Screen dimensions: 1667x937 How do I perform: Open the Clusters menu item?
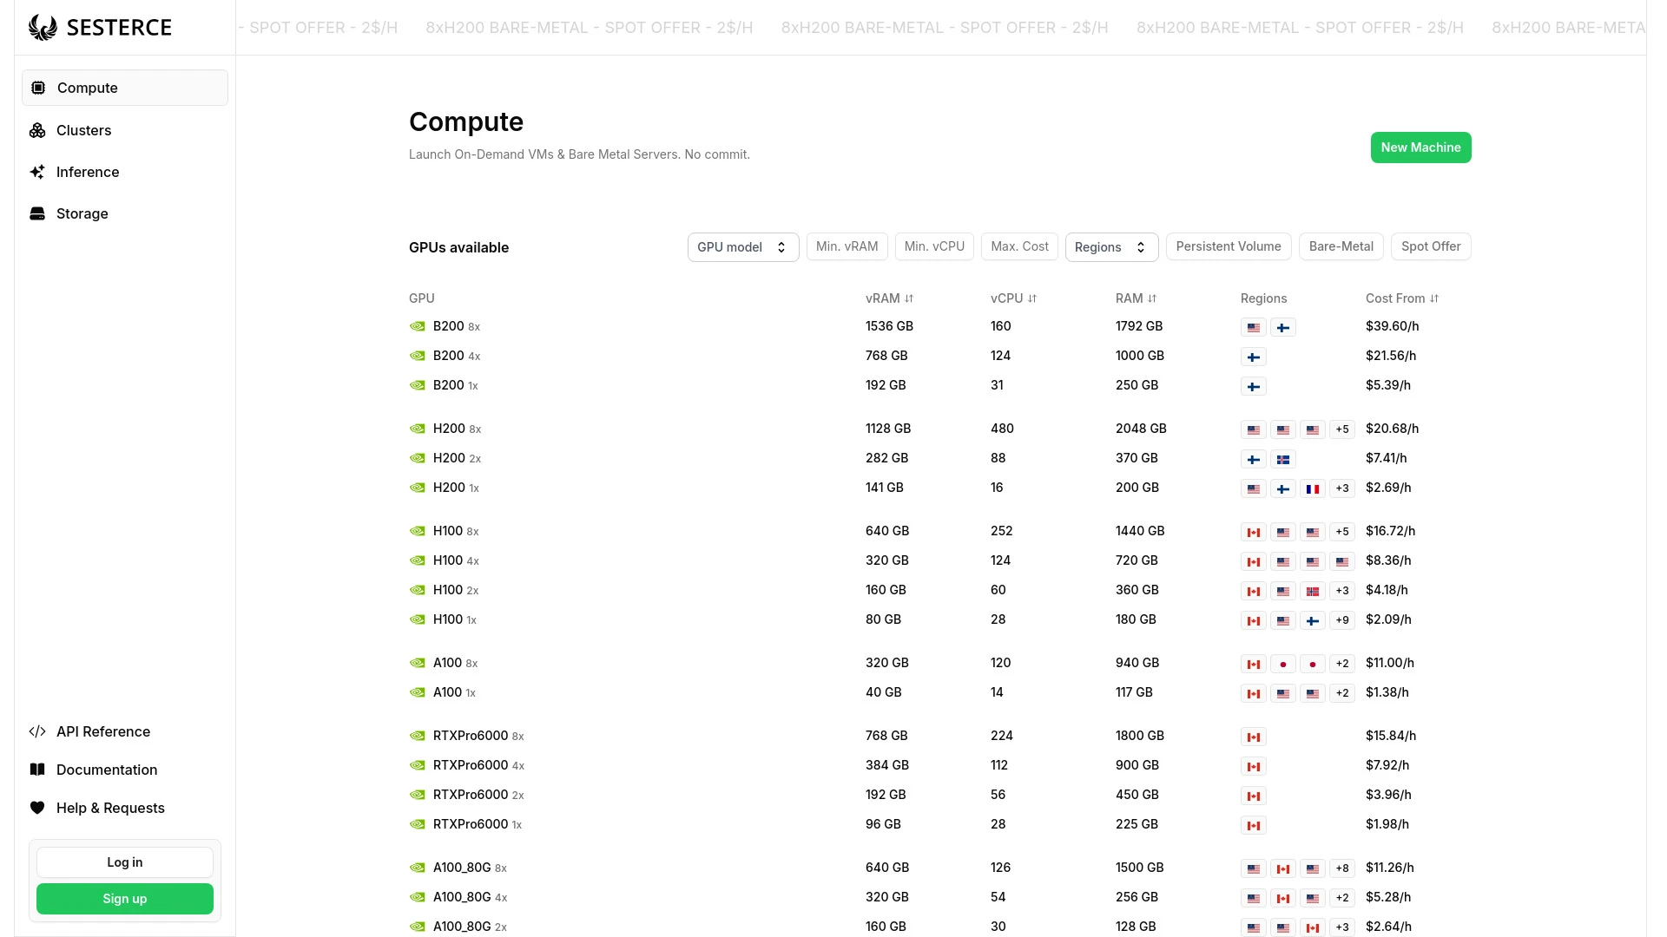(83, 130)
